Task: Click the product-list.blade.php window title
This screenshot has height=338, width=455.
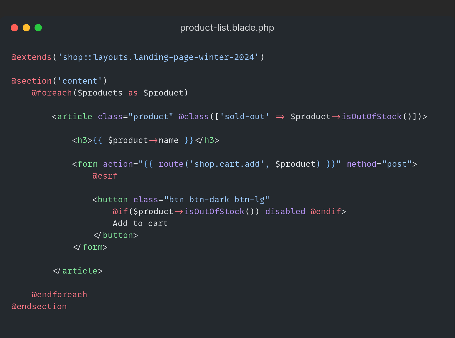Action: point(227,28)
